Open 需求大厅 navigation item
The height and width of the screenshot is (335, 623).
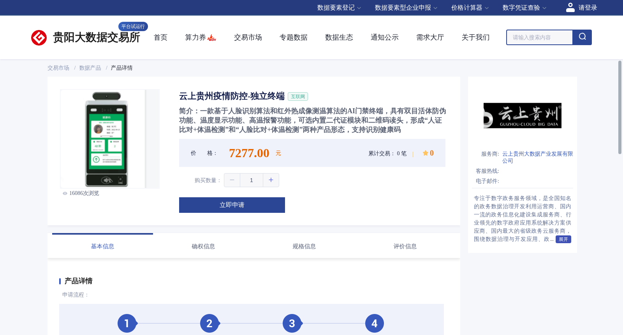click(x=430, y=37)
